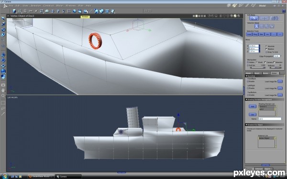Open the Construct menu

pos(48,6)
